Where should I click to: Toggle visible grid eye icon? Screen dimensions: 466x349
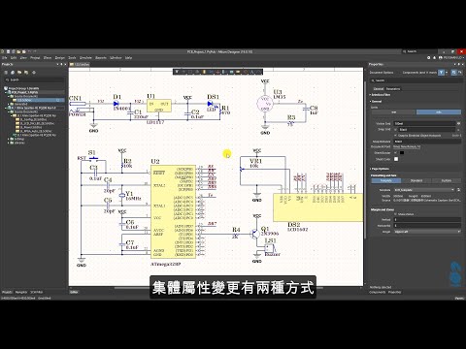pyautogui.click(x=458, y=123)
